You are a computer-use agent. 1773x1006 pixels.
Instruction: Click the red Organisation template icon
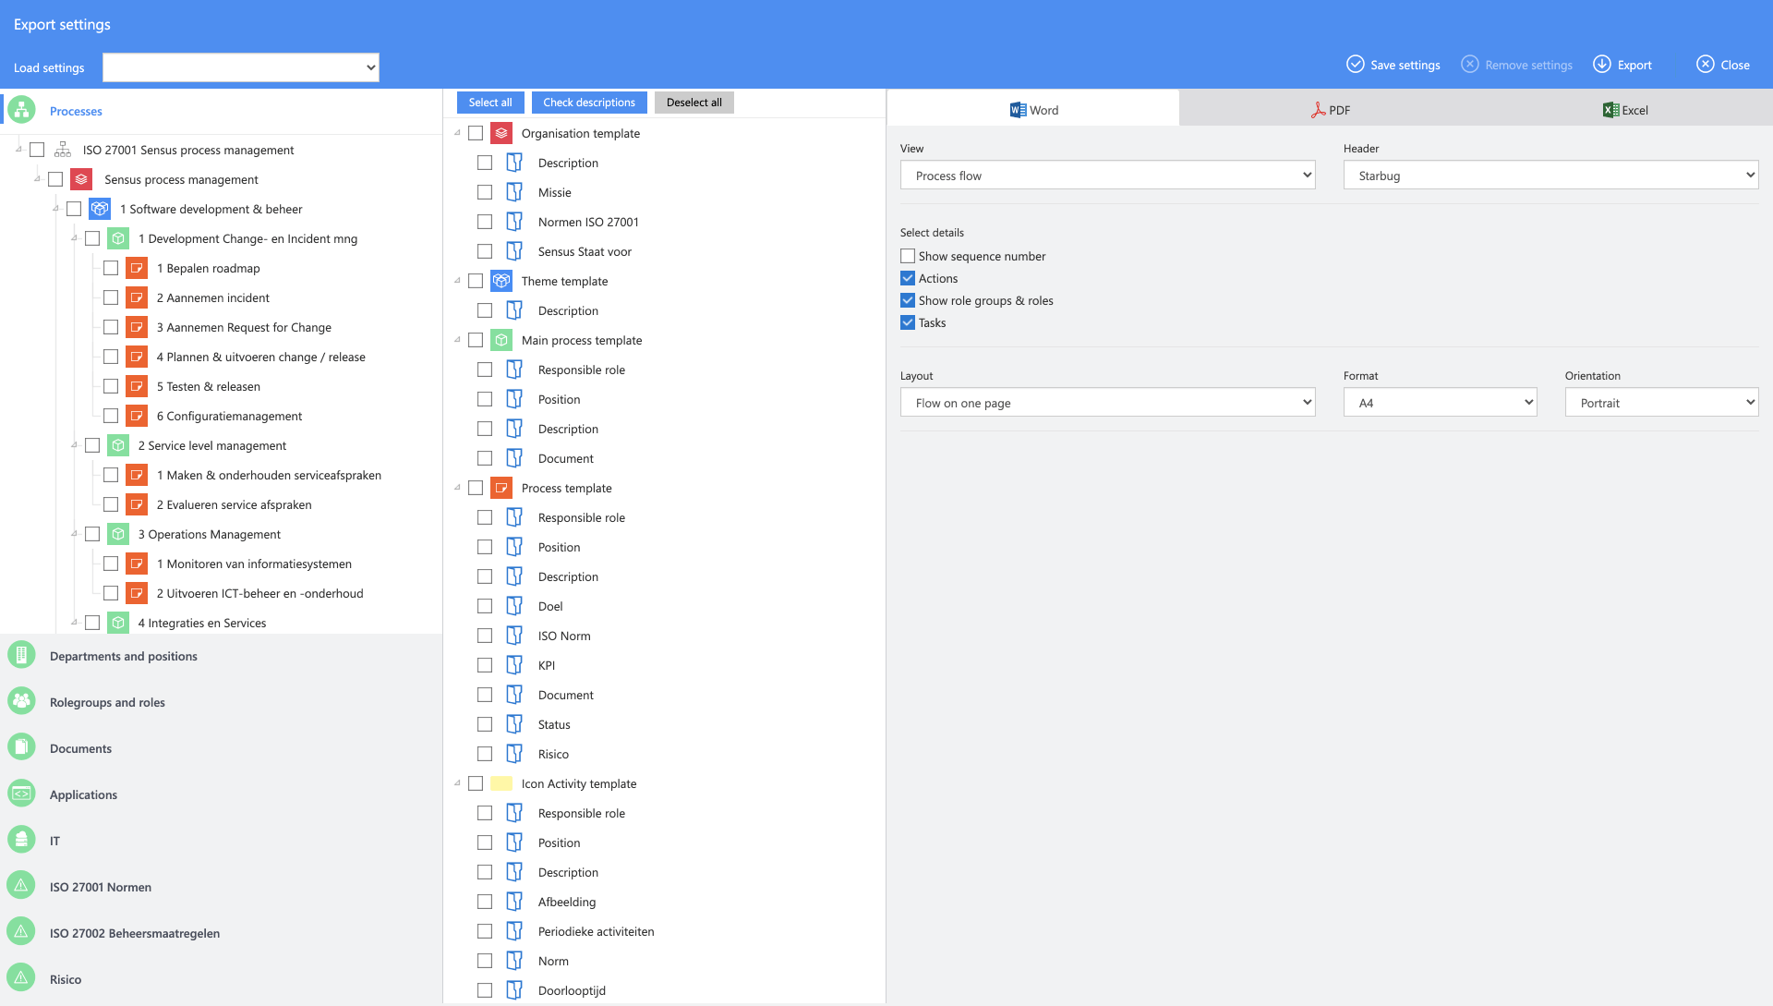501,133
